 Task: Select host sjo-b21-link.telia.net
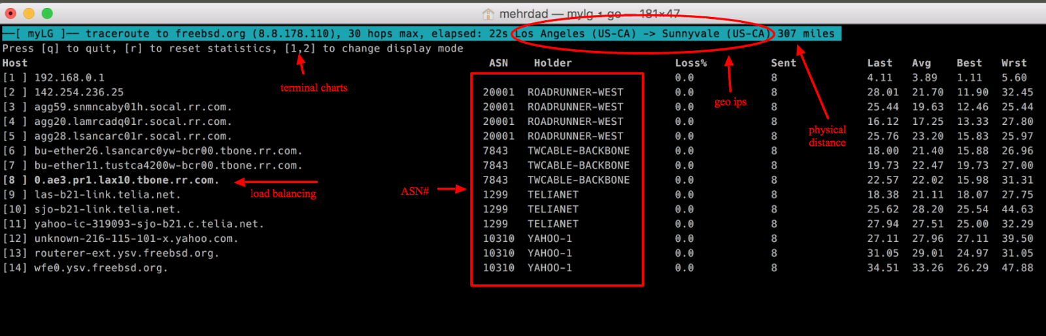107,209
